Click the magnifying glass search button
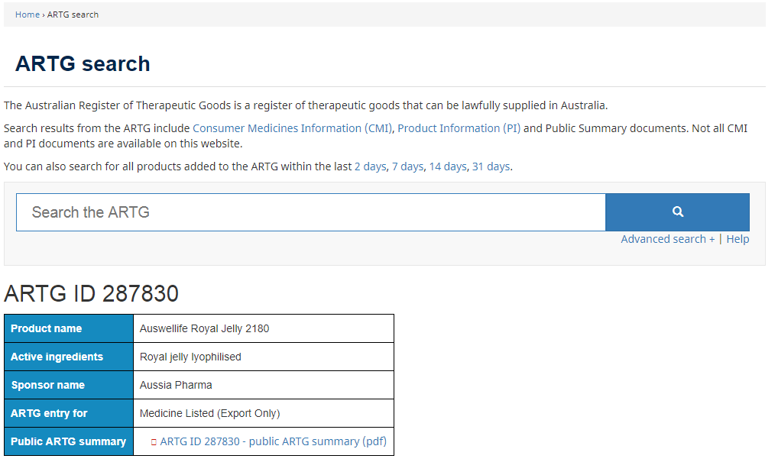This screenshot has height=462, width=778. [x=677, y=212]
